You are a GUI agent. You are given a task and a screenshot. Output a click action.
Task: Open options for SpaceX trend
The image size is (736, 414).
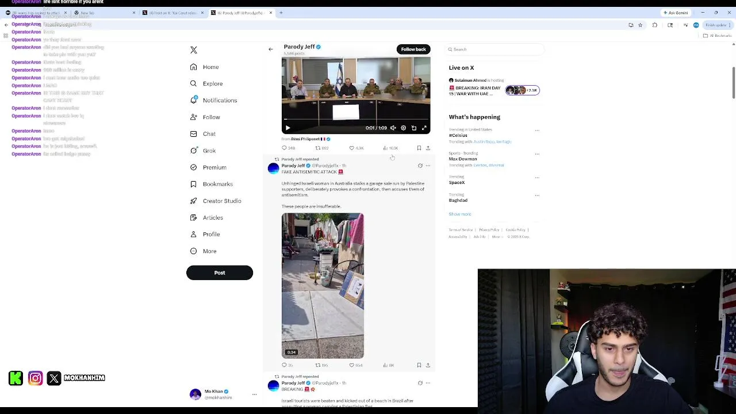(x=537, y=178)
